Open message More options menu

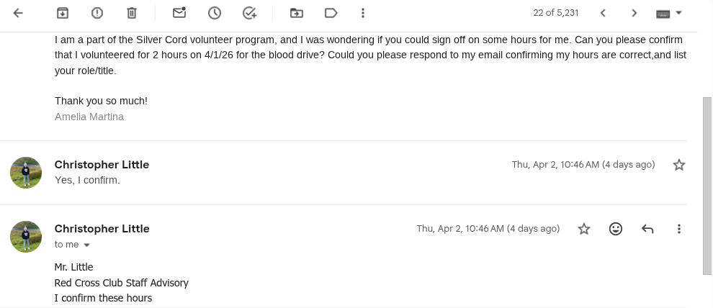[x=678, y=229]
